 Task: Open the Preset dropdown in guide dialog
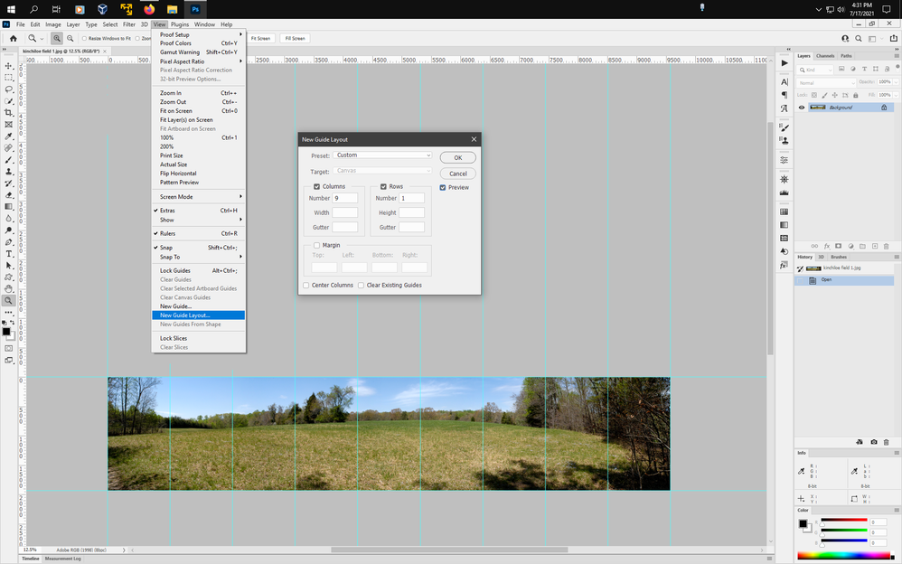pos(383,155)
